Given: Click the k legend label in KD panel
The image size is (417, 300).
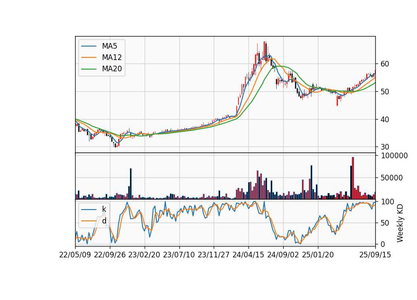Looking at the screenshot, I should coord(104,209).
